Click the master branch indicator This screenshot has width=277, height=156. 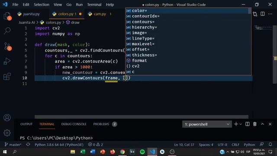click(x=13, y=144)
